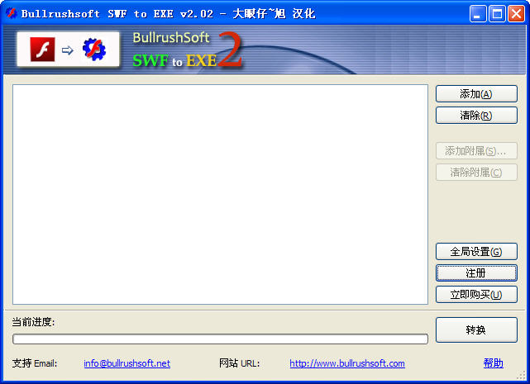Close the Bullrushsoft SWF to EXE window
The image size is (530, 384).
pos(516,14)
